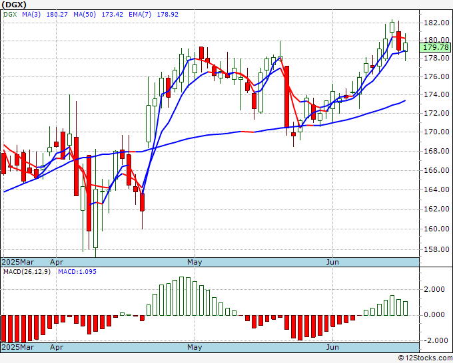
Task: Click the 182.00 price axis label
Action: [x=436, y=23]
